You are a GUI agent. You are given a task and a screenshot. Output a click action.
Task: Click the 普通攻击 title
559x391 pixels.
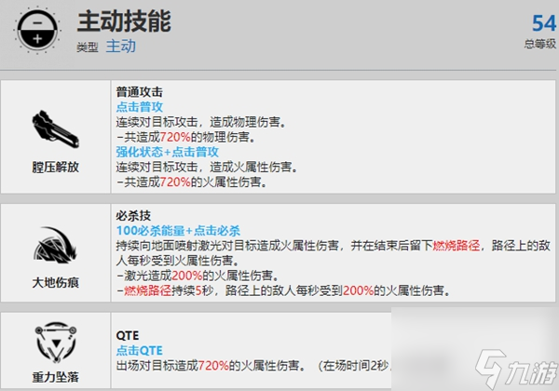(x=140, y=92)
